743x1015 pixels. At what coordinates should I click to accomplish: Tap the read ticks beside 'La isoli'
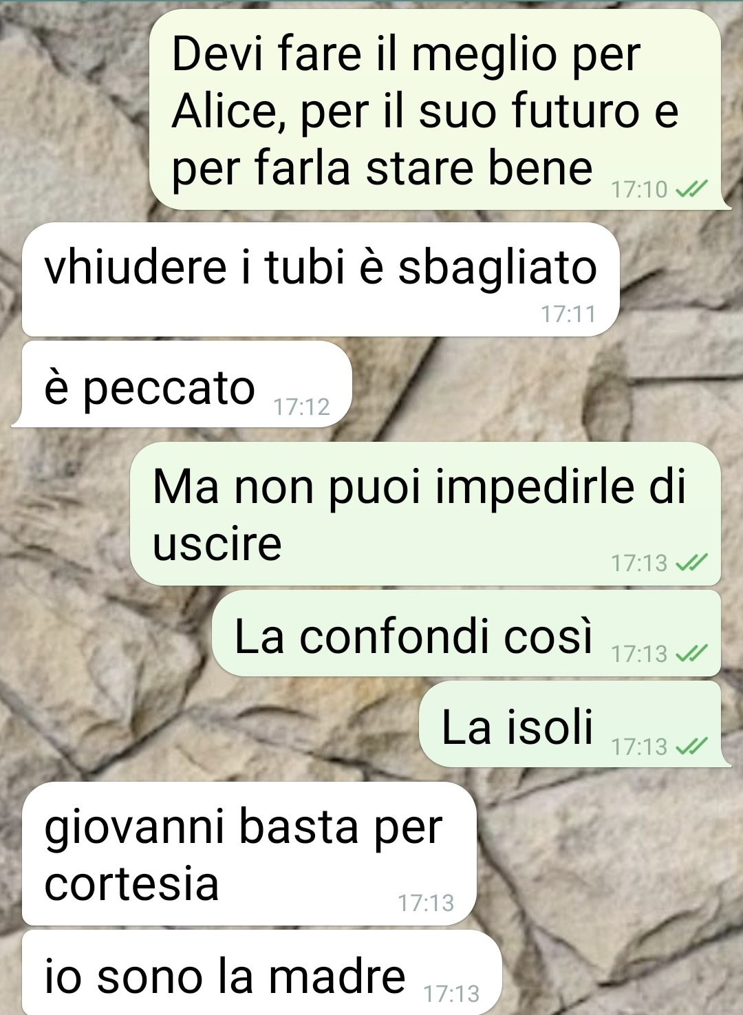[x=691, y=747]
